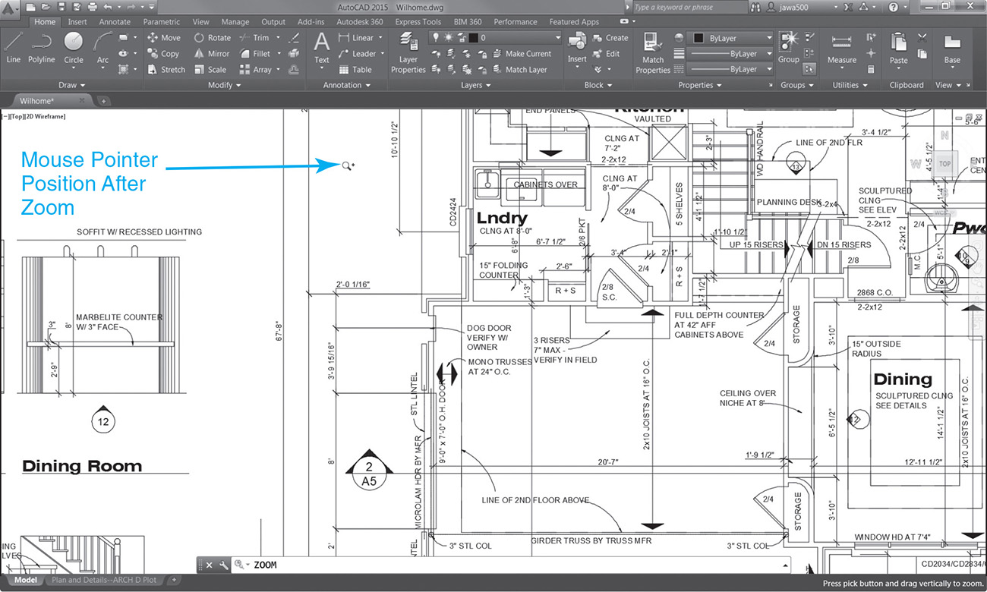The width and height of the screenshot is (987, 592).
Task: Select the Polyline tool
Action: click(42, 47)
